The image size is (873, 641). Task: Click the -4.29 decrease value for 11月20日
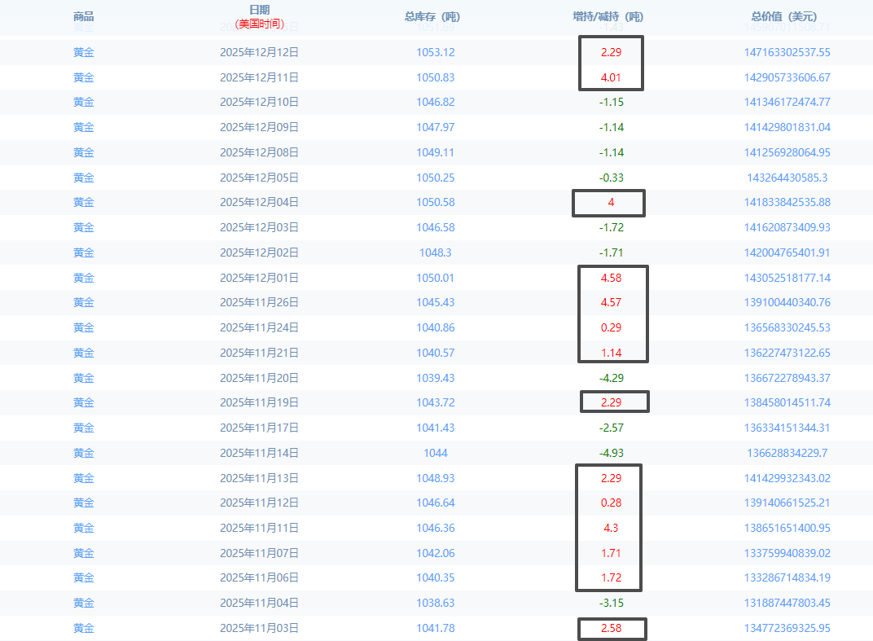[610, 378]
